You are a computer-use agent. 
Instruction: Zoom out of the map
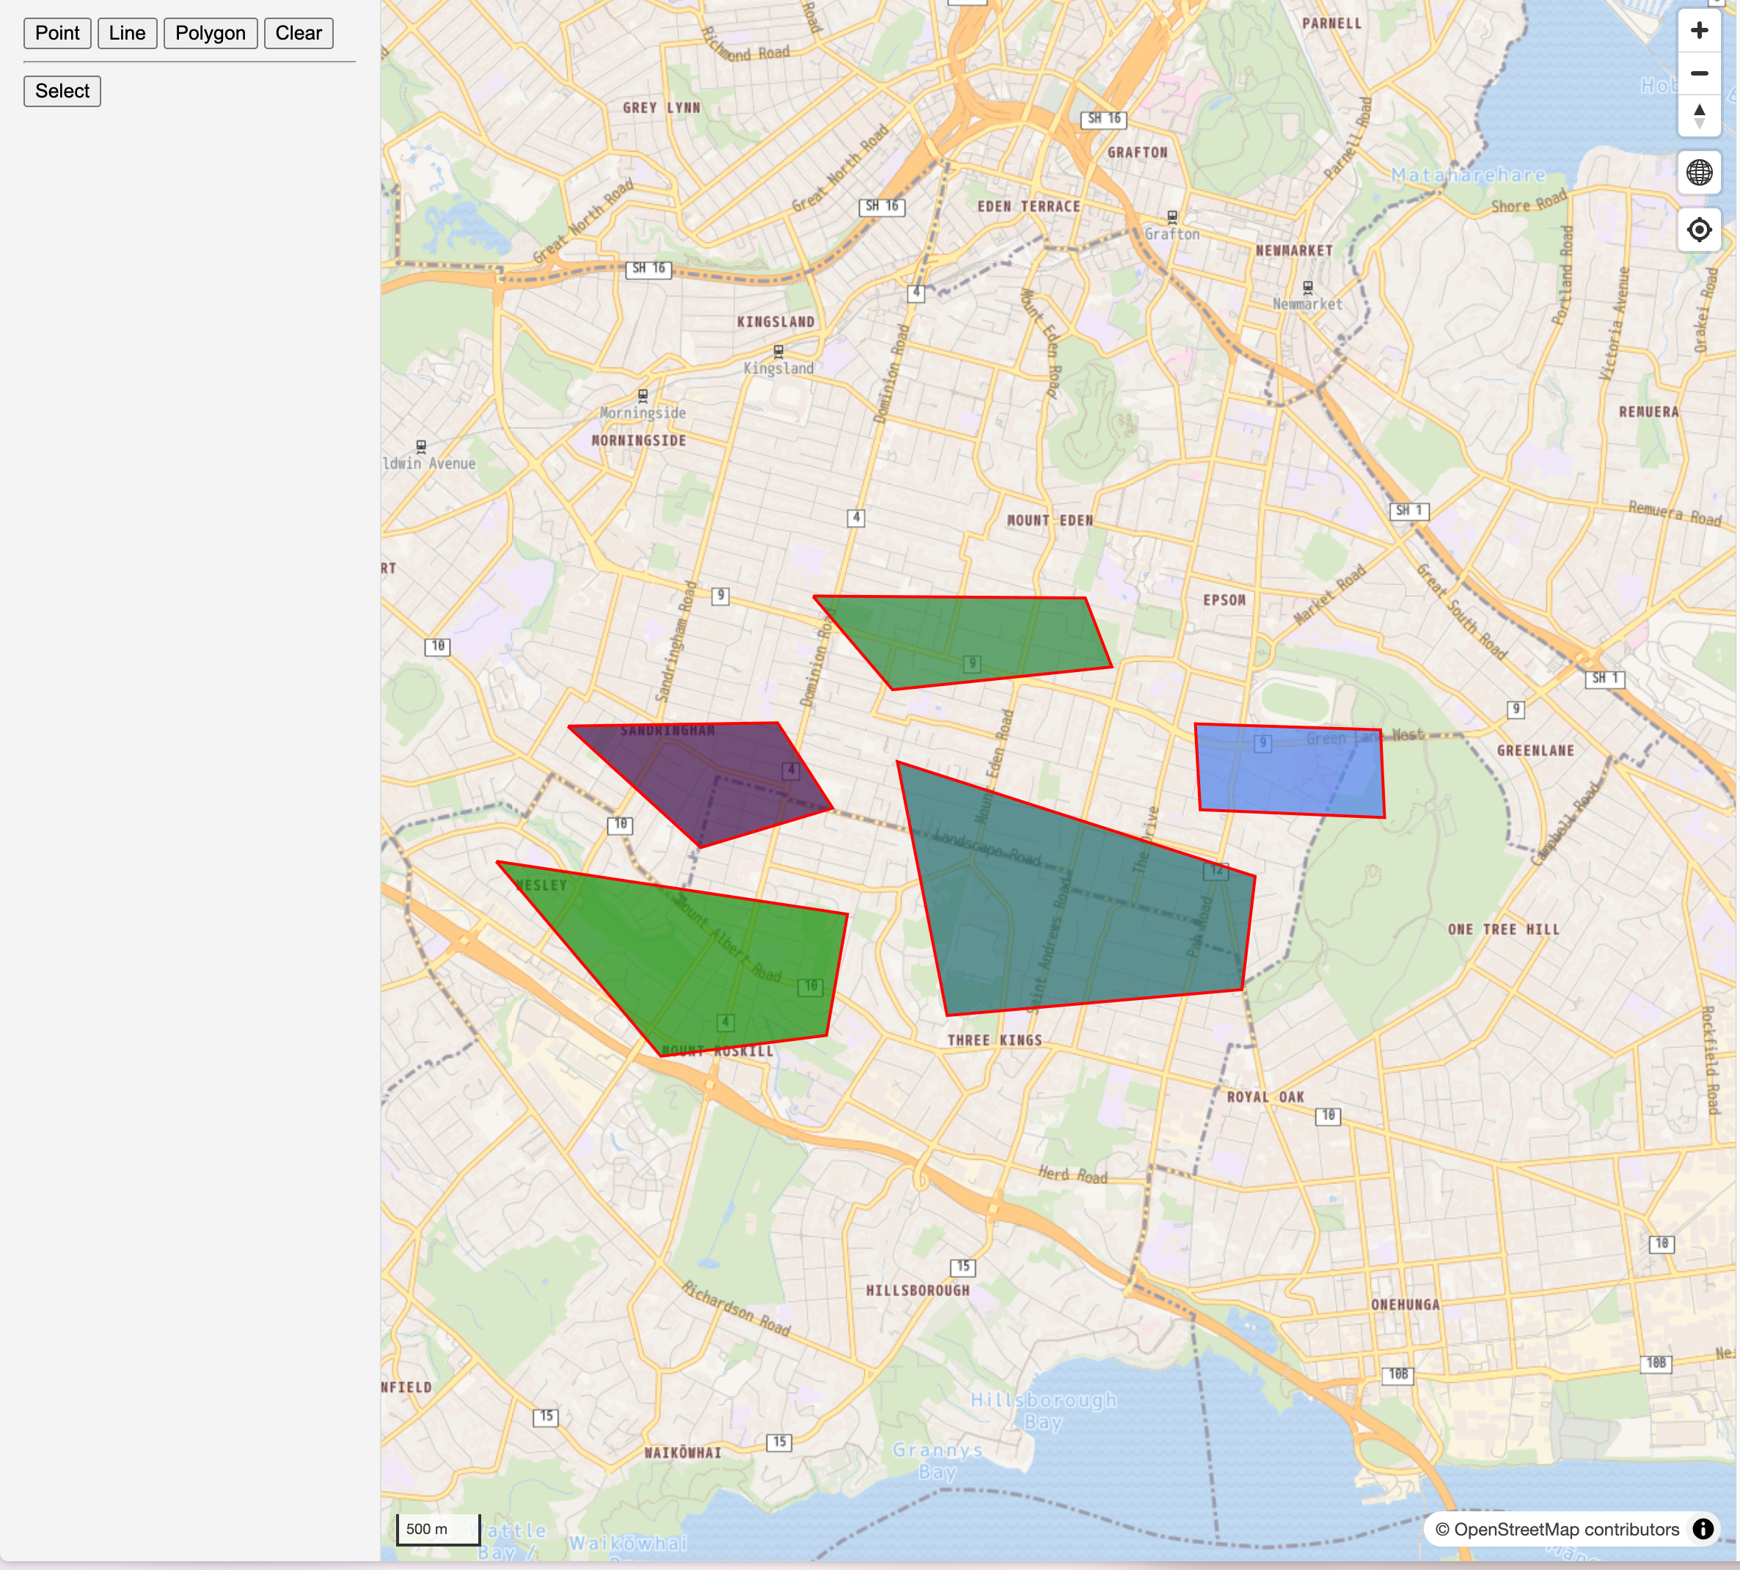coord(1699,73)
